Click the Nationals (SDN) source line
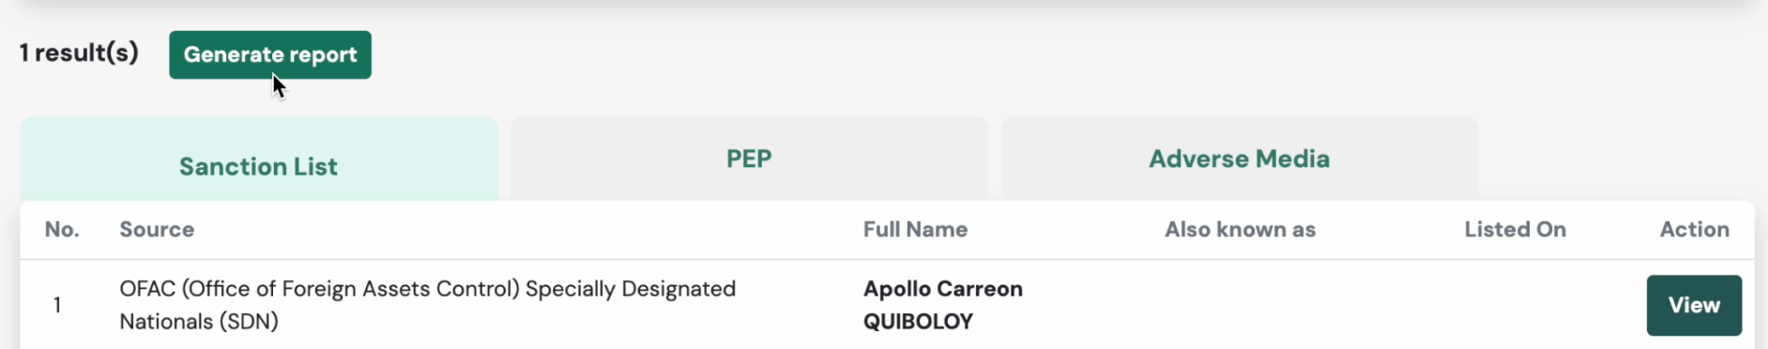 pyautogui.click(x=199, y=322)
